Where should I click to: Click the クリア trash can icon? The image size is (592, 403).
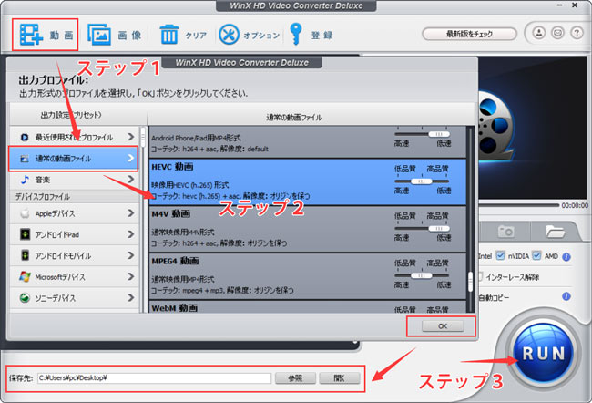click(x=168, y=35)
